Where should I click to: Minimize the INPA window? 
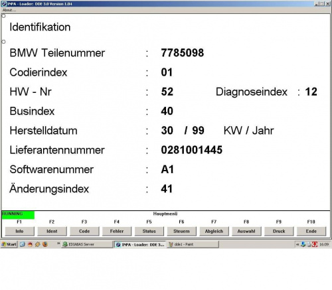pyautogui.click(x=317, y=4)
